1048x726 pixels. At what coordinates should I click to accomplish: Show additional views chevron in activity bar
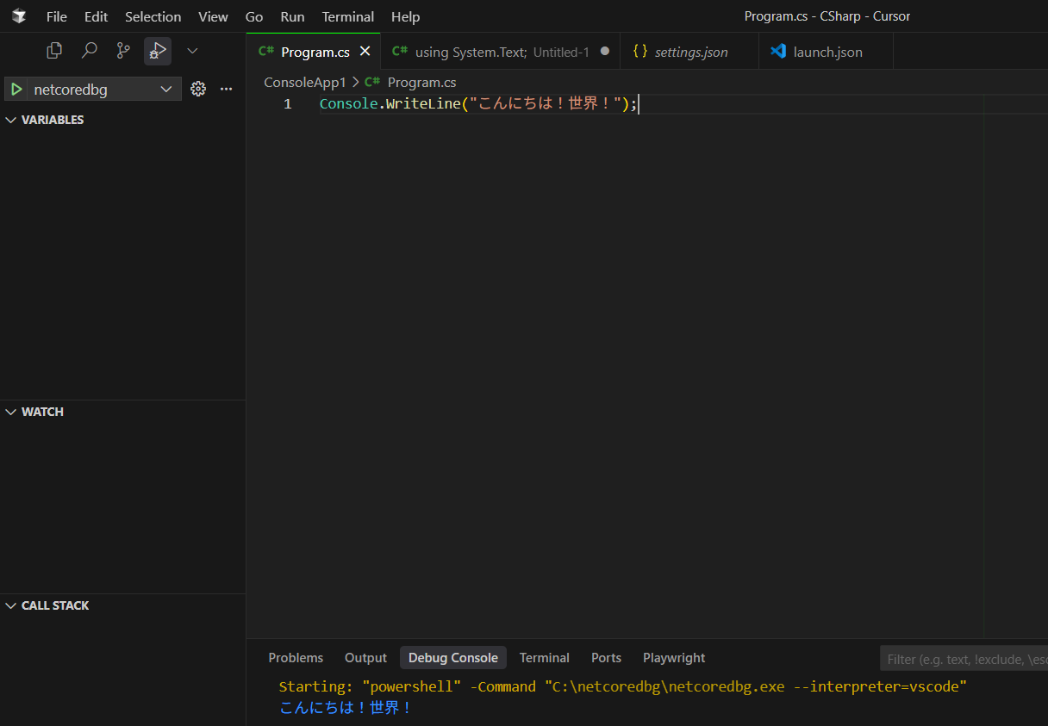coord(192,51)
